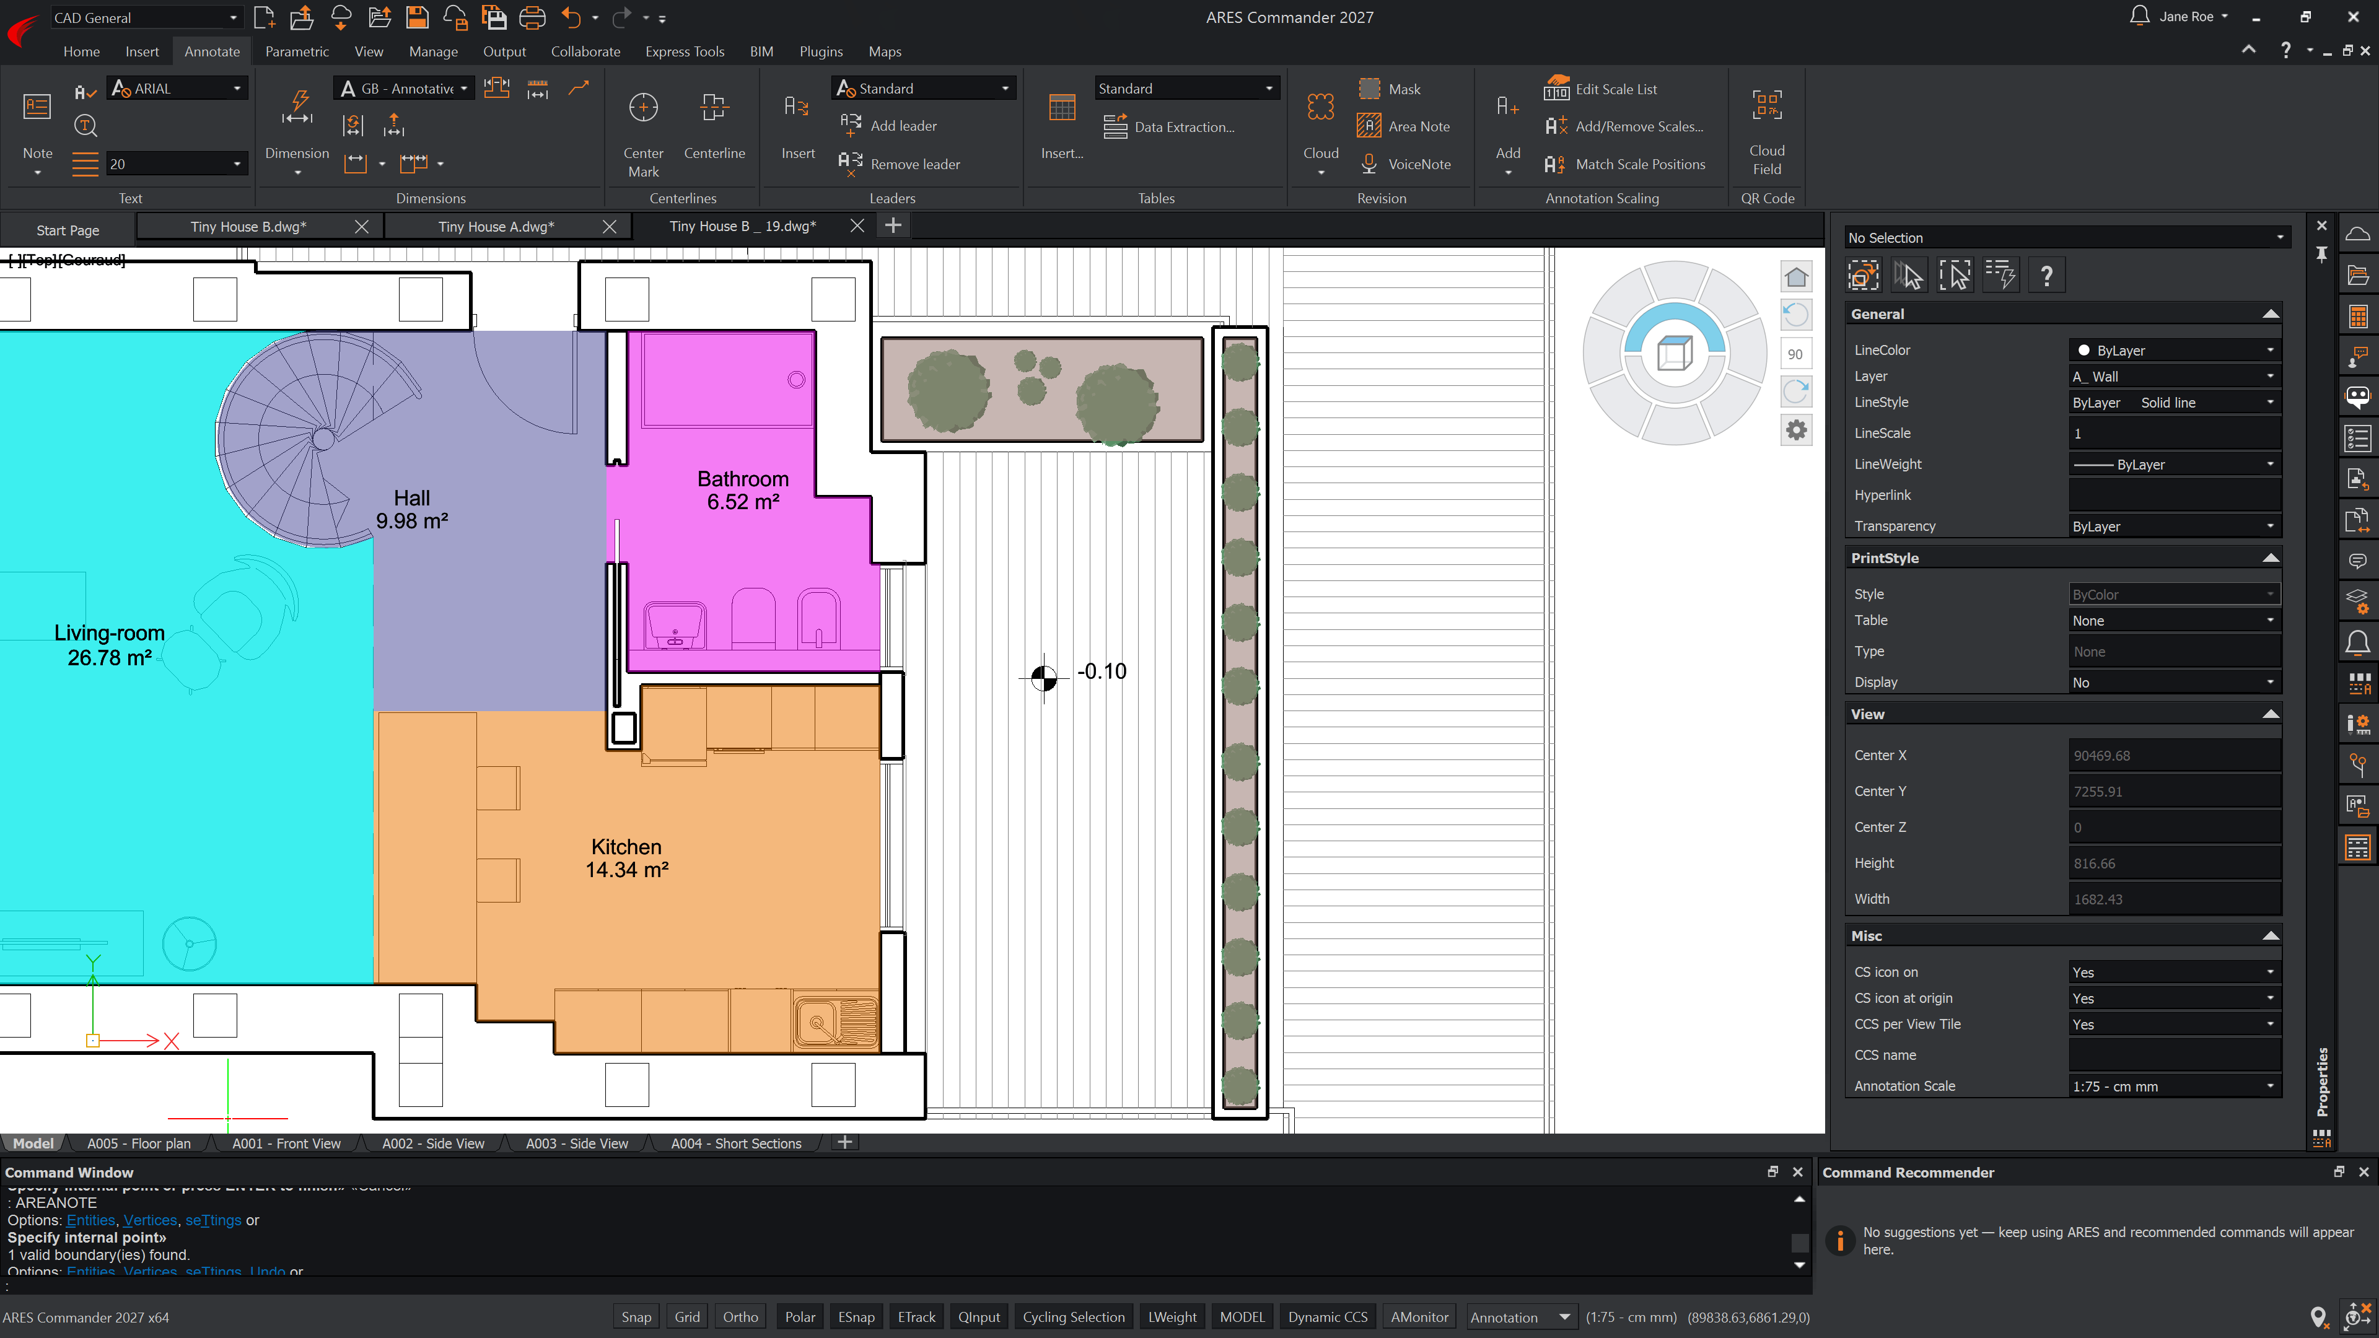Open the VoiceNote tool
2379x1338 pixels.
pyautogui.click(x=1369, y=164)
